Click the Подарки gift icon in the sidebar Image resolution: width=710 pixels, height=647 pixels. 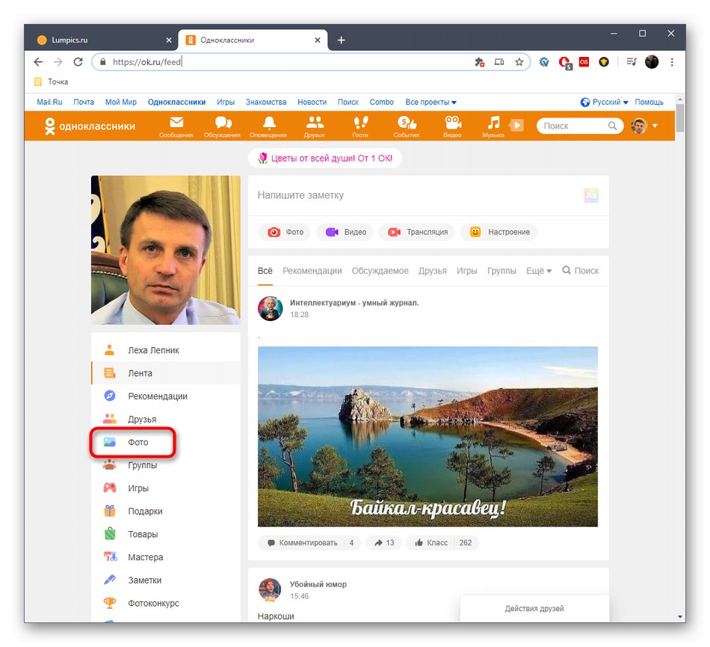coord(143,511)
